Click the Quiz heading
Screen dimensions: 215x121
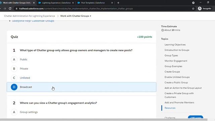click(14, 37)
